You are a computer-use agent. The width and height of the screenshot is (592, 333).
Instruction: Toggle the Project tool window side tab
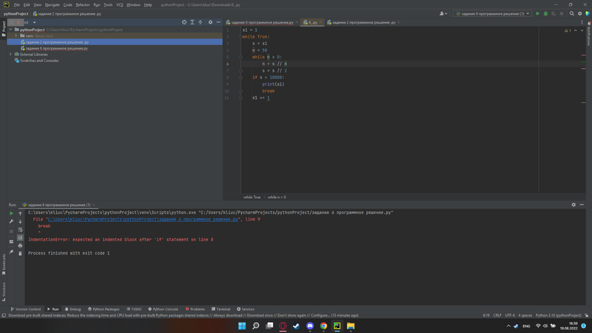[3, 27]
